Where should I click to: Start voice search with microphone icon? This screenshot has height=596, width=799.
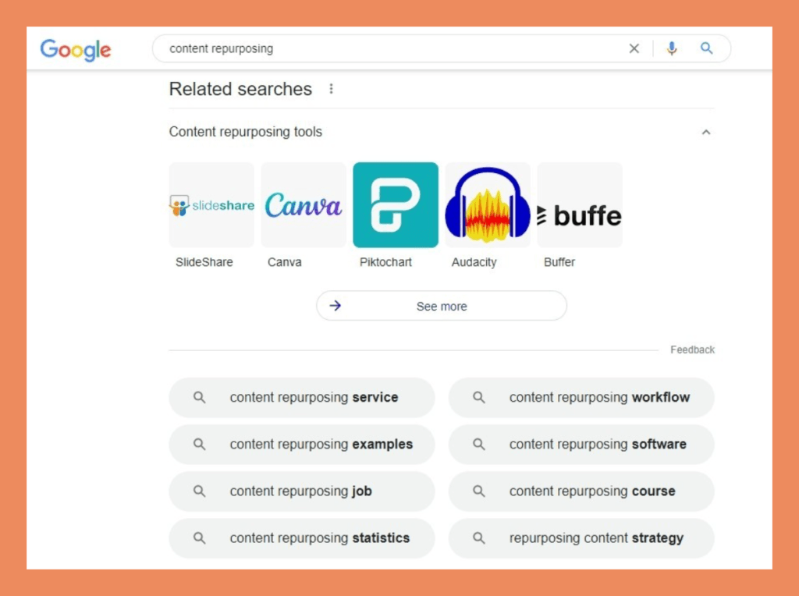[672, 48]
